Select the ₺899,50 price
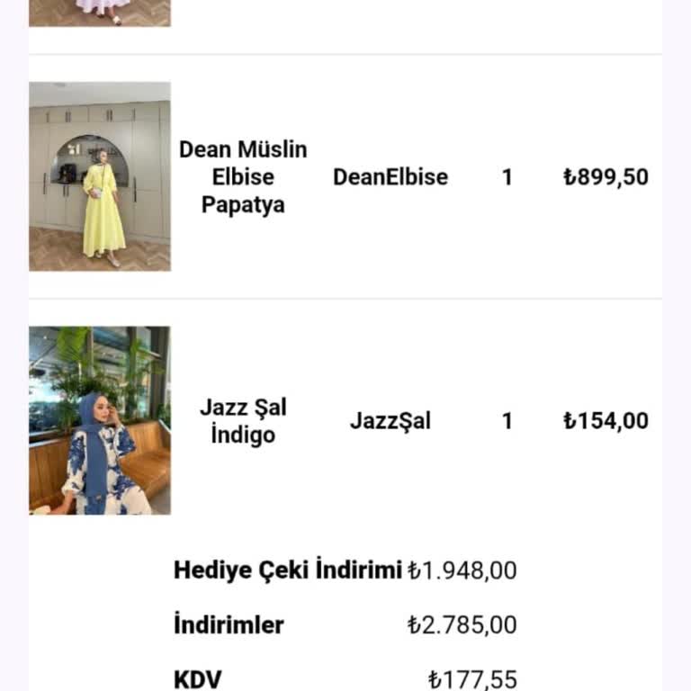Viewport: 691px width, 691px height. tap(606, 177)
